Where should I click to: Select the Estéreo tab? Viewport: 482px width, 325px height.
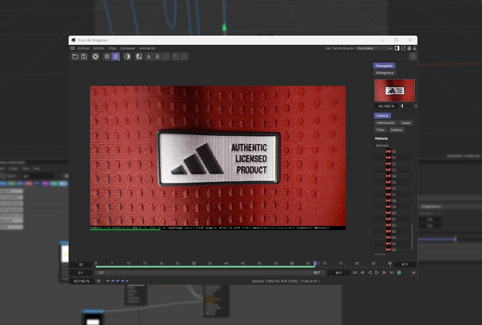coord(397,130)
